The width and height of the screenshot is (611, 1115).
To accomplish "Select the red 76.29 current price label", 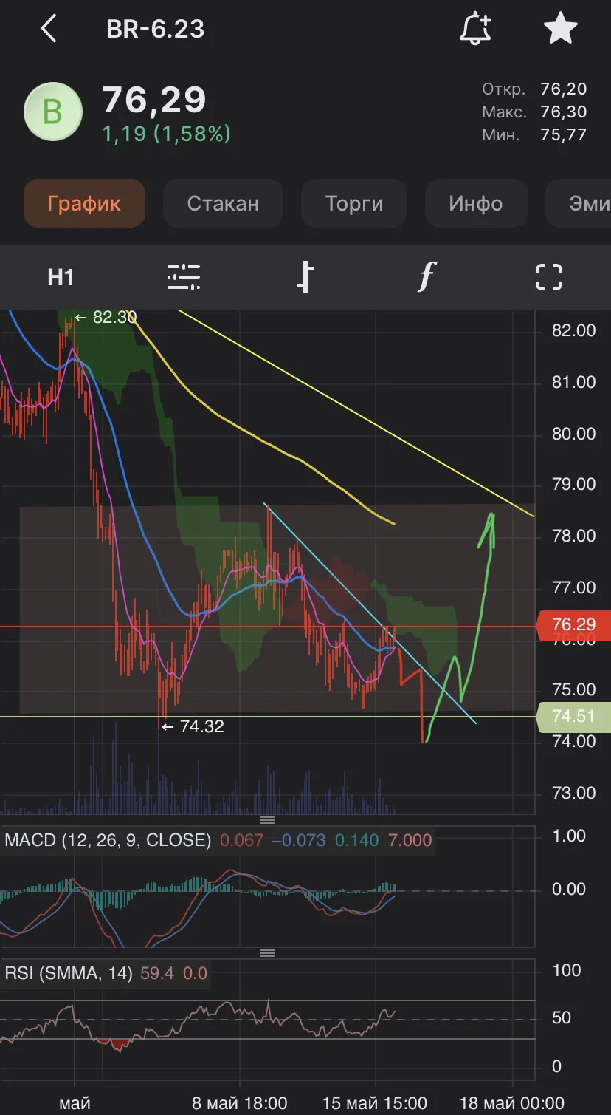I will pos(573,625).
